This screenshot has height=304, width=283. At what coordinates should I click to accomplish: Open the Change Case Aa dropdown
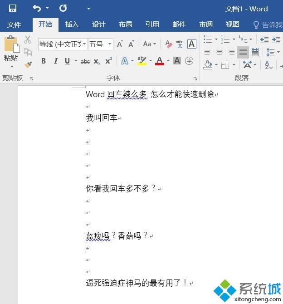pyautogui.click(x=150, y=44)
